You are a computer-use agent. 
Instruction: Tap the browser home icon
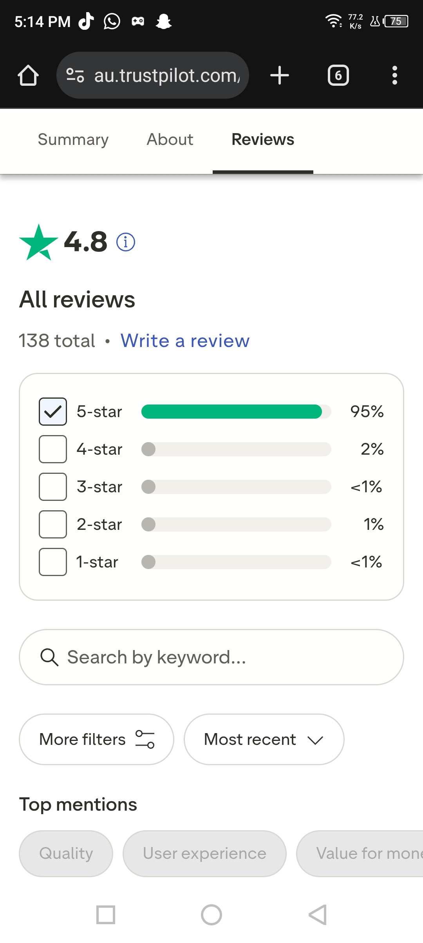click(x=28, y=75)
